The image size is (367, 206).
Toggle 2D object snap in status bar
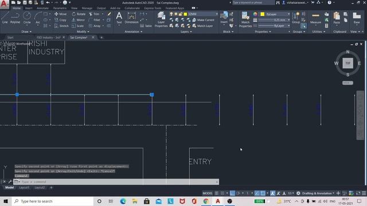coord(263,193)
